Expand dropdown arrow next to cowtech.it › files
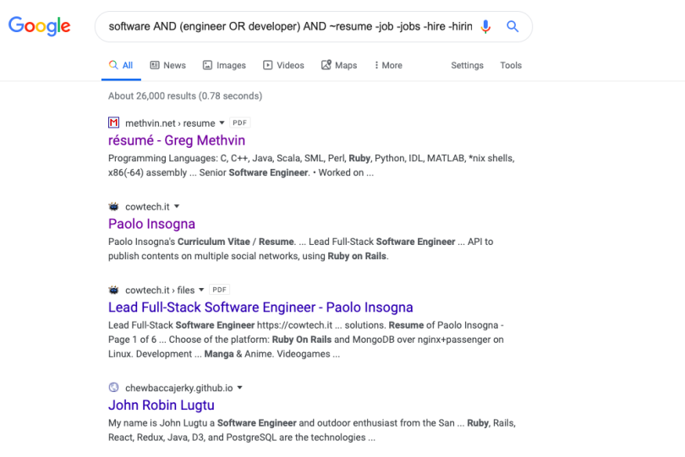The image size is (685, 457). [201, 290]
